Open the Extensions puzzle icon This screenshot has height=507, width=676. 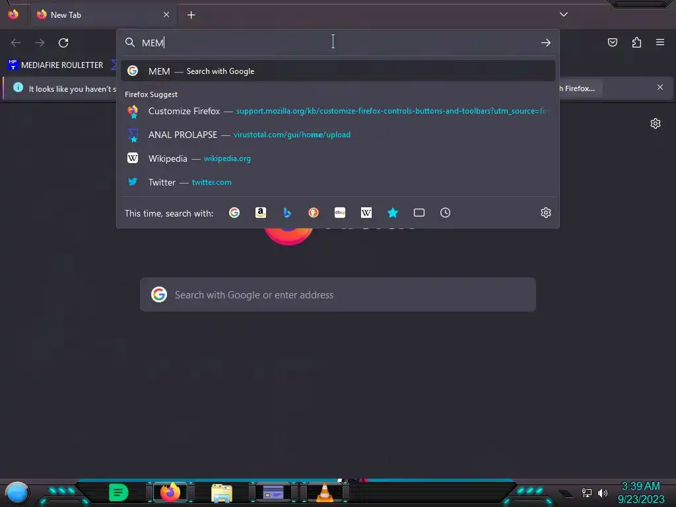[636, 42]
